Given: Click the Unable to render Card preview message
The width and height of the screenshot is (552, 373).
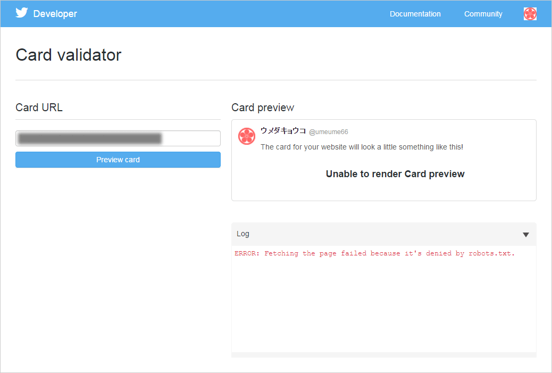Looking at the screenshot, I should coord(395,174).
